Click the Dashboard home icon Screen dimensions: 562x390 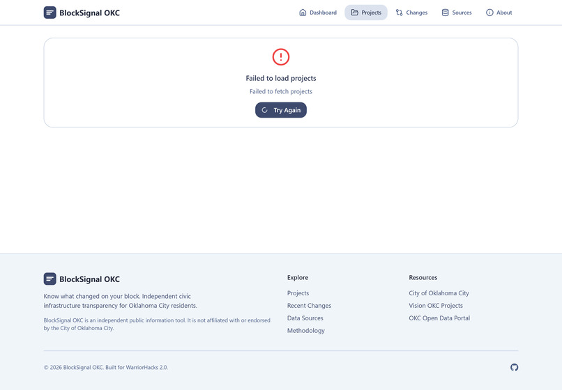303,13
